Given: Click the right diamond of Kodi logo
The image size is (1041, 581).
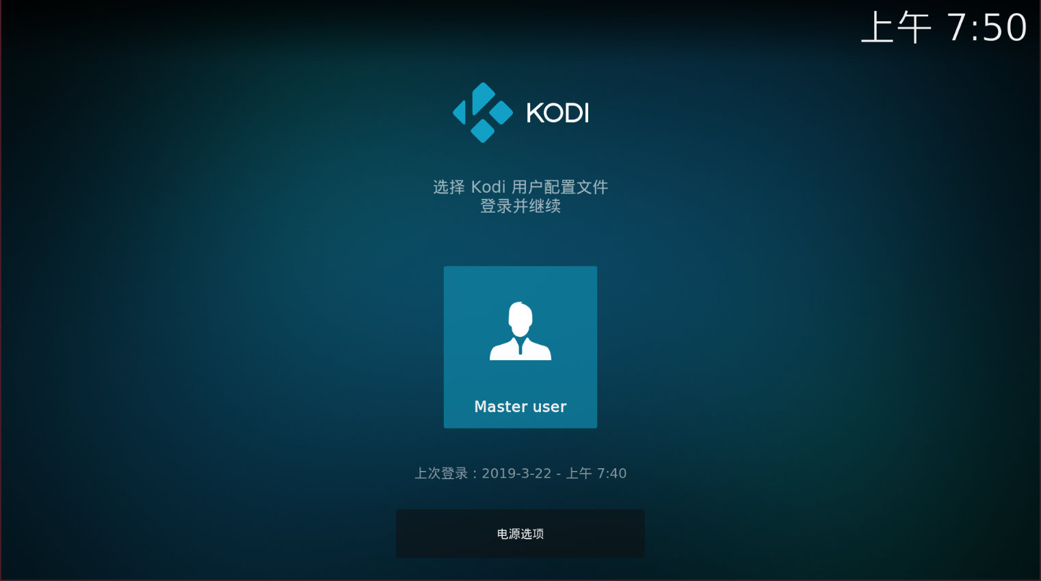Looking at the screenshot, I should point(501,113).
